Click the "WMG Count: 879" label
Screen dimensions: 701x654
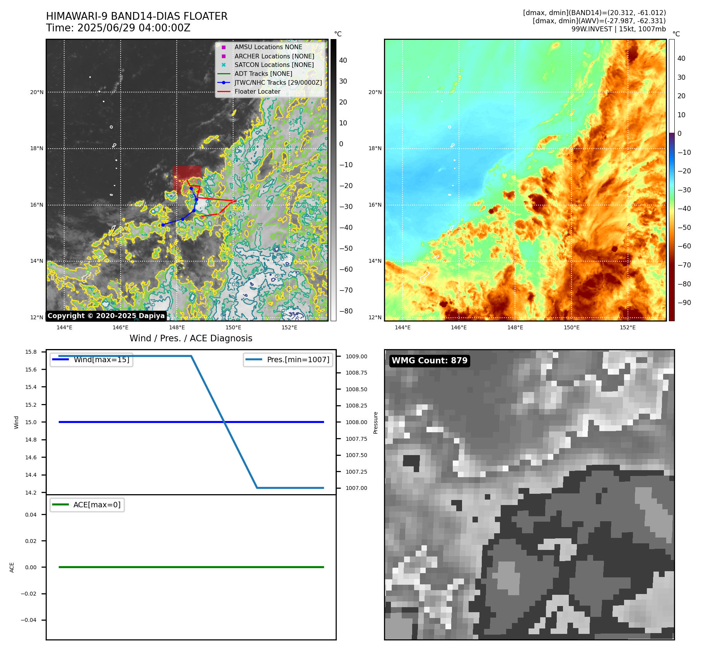click(430, 361)
